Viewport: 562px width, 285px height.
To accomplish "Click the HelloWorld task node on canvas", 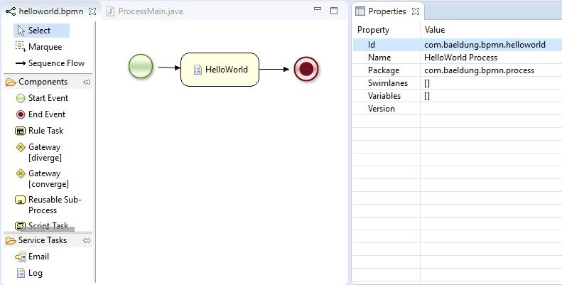I will (x=220, y=69).
